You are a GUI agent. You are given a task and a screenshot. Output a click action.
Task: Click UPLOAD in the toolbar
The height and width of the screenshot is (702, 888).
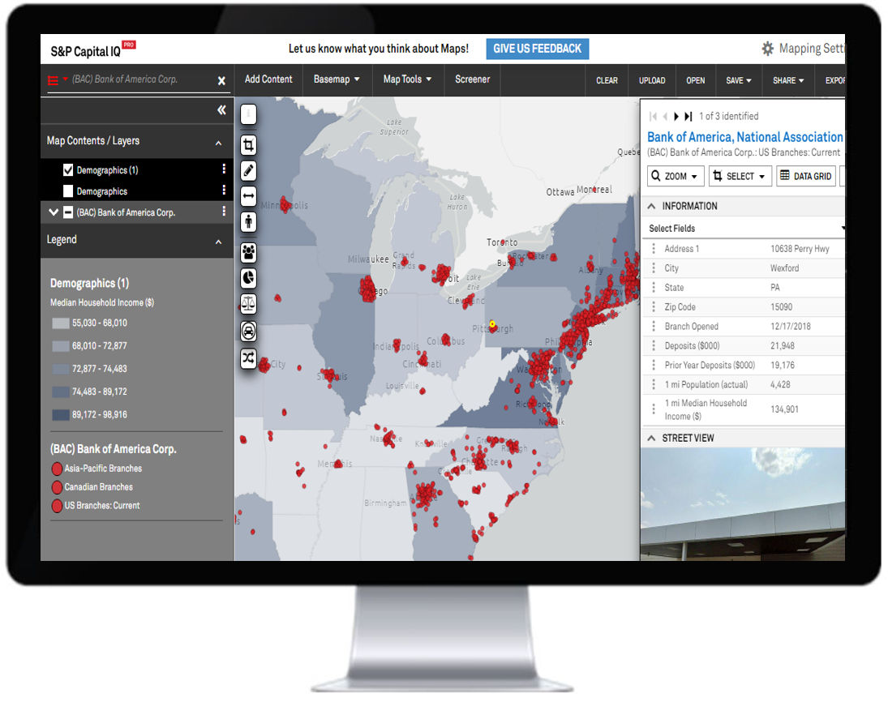(x=652, y=80)
